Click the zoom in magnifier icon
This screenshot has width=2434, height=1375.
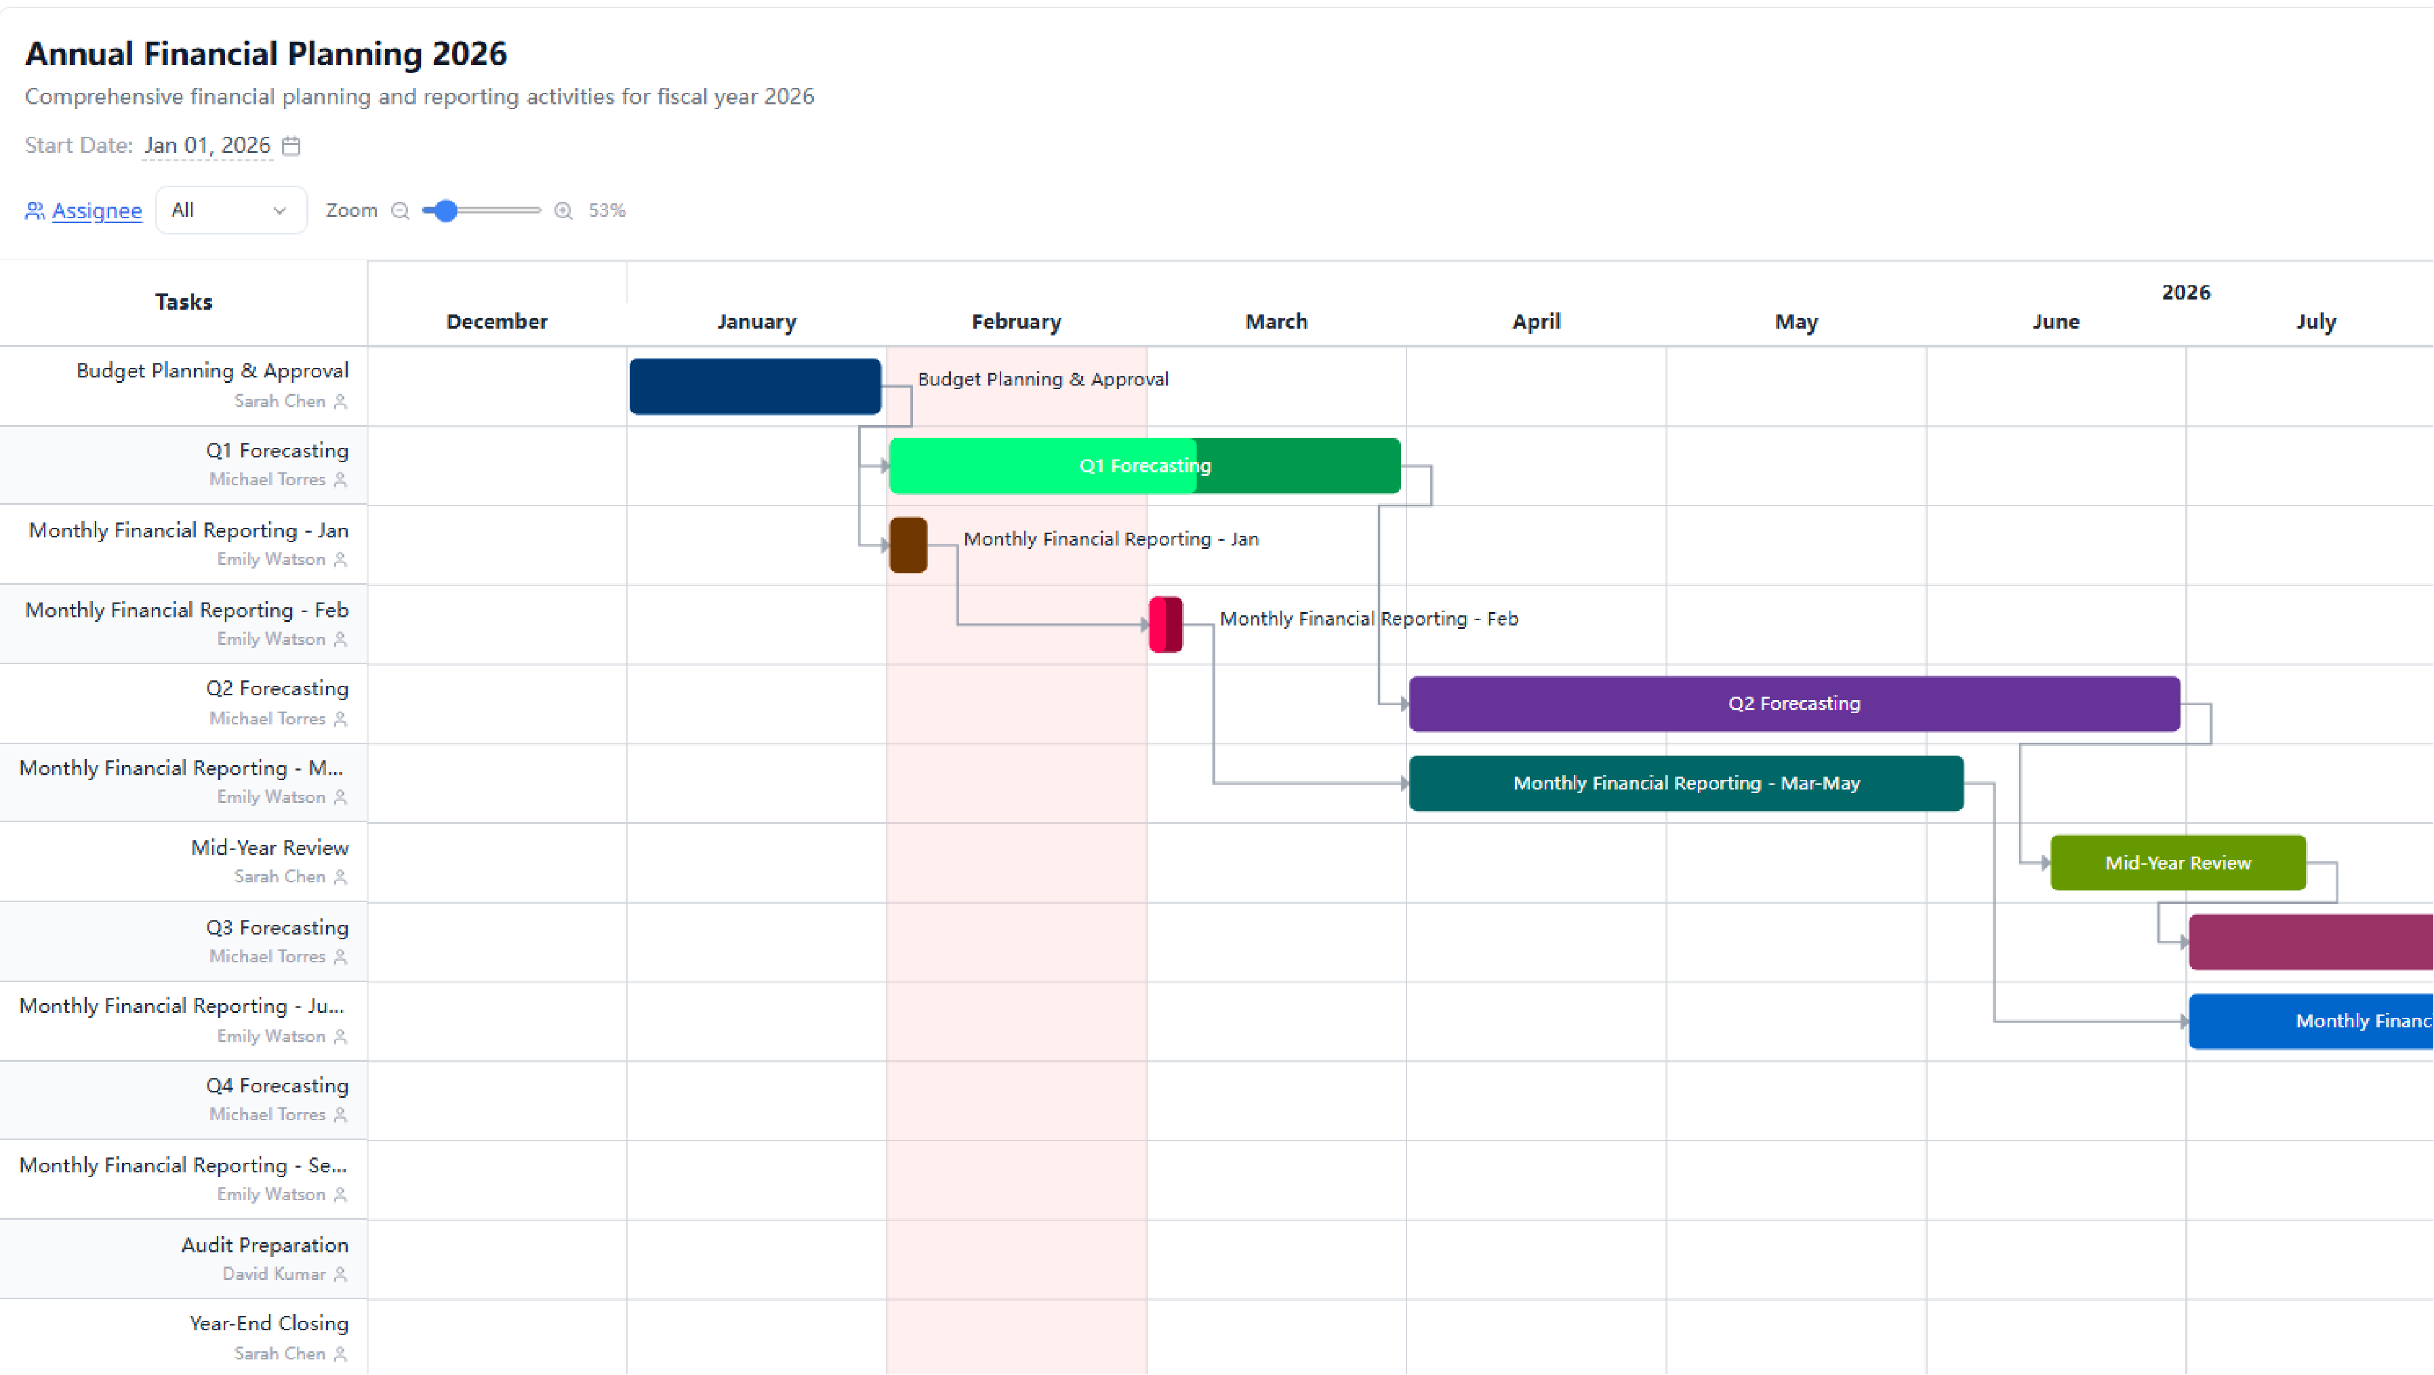click(x=563, y=211)
